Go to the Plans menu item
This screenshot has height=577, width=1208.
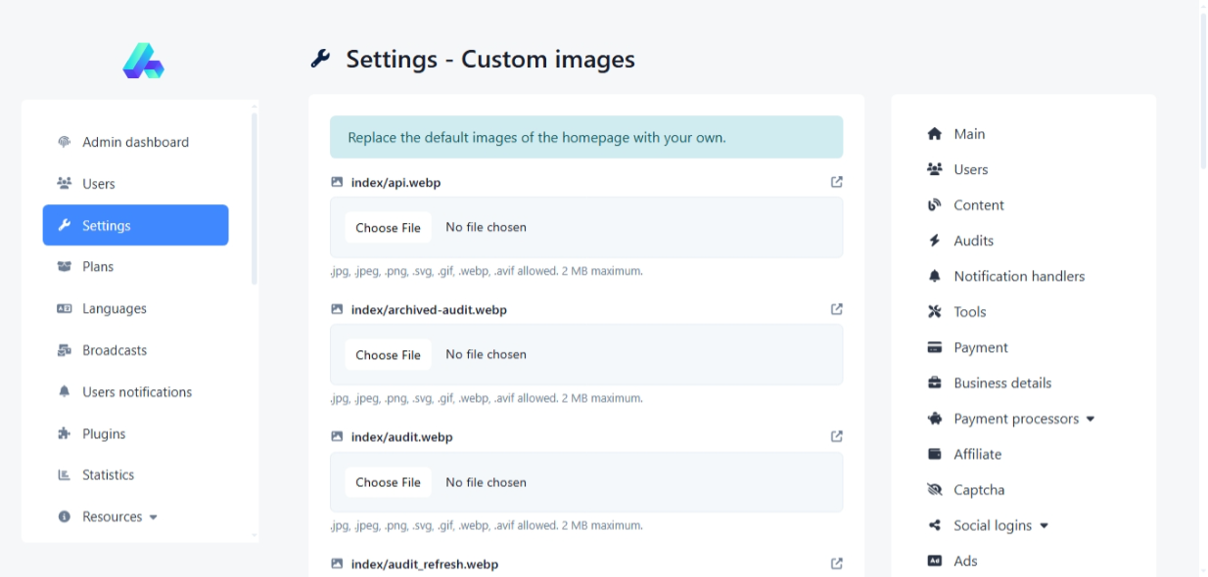[98, 266]
